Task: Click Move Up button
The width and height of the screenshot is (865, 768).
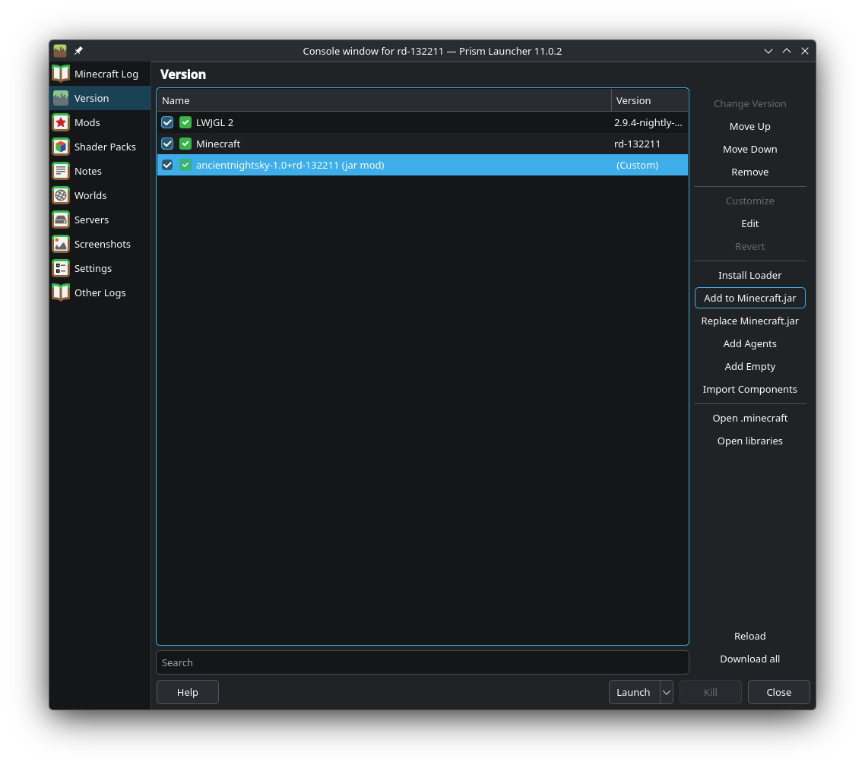Action: (x=749, y=126)
